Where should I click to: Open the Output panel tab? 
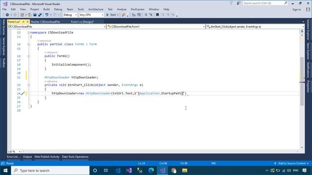(27, 157)
